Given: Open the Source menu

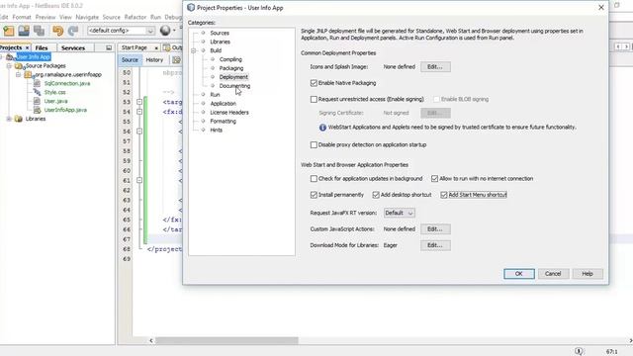Looking at the screenshot, I should coord(112,17).
